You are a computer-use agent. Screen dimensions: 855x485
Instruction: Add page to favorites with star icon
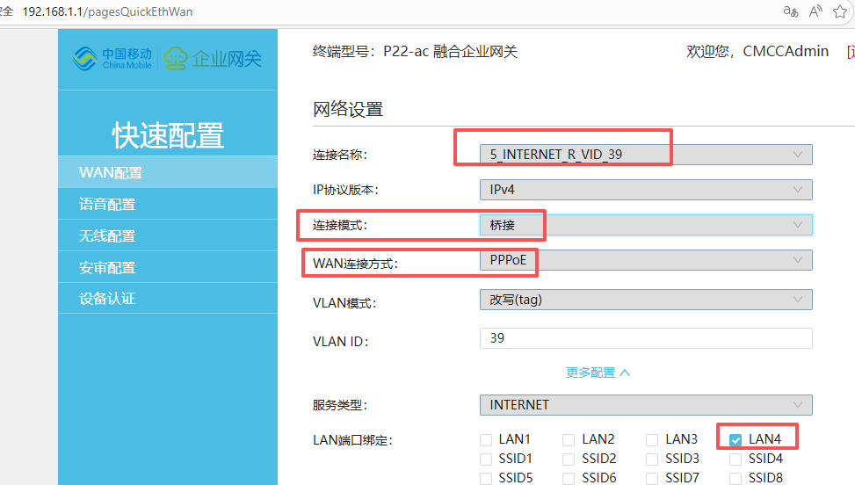(x=840, y=11)
